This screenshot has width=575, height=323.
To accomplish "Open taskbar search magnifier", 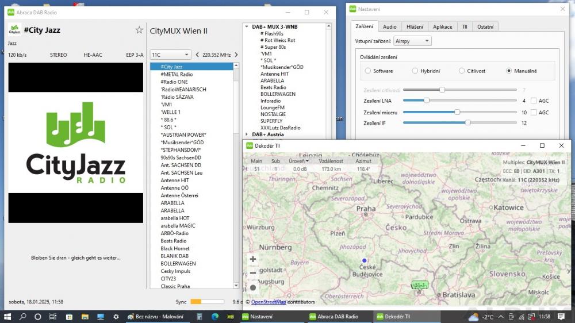I will (23, 317).
